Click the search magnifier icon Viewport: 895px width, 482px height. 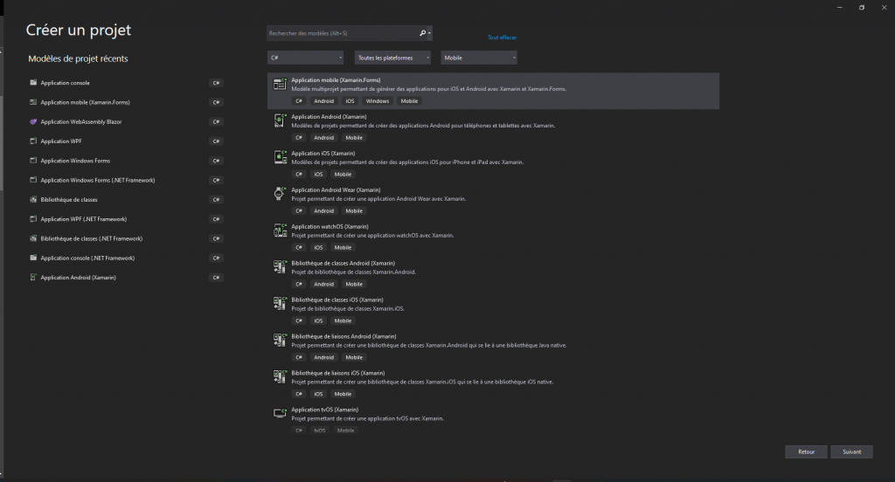pos(423,33)
